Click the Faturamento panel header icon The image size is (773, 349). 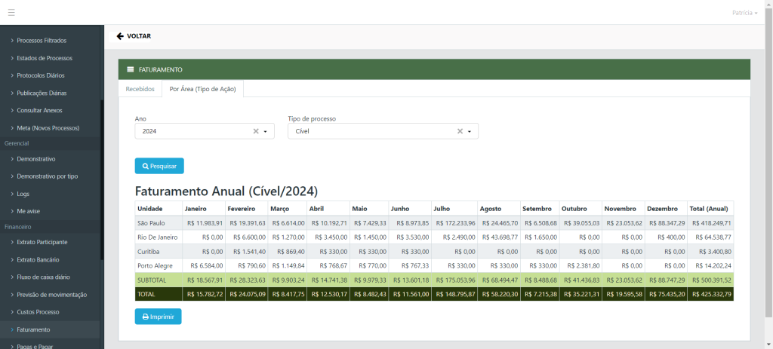(x=131, y=69)
